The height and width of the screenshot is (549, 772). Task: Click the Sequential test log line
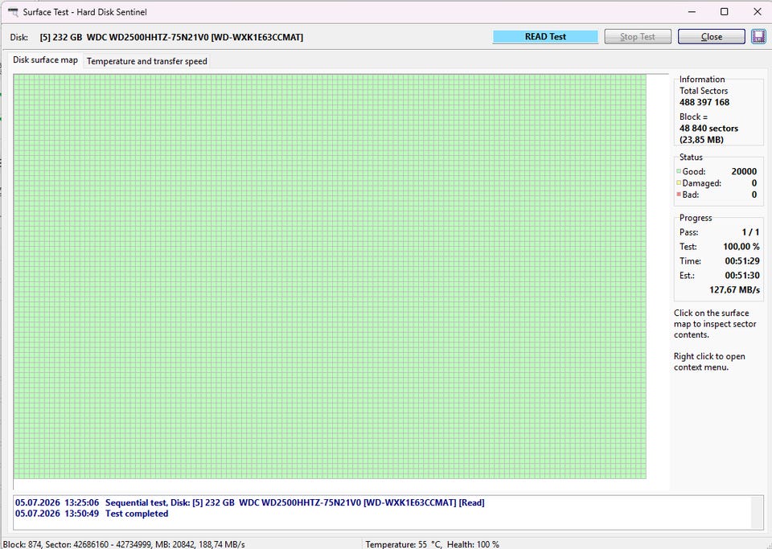249,502
